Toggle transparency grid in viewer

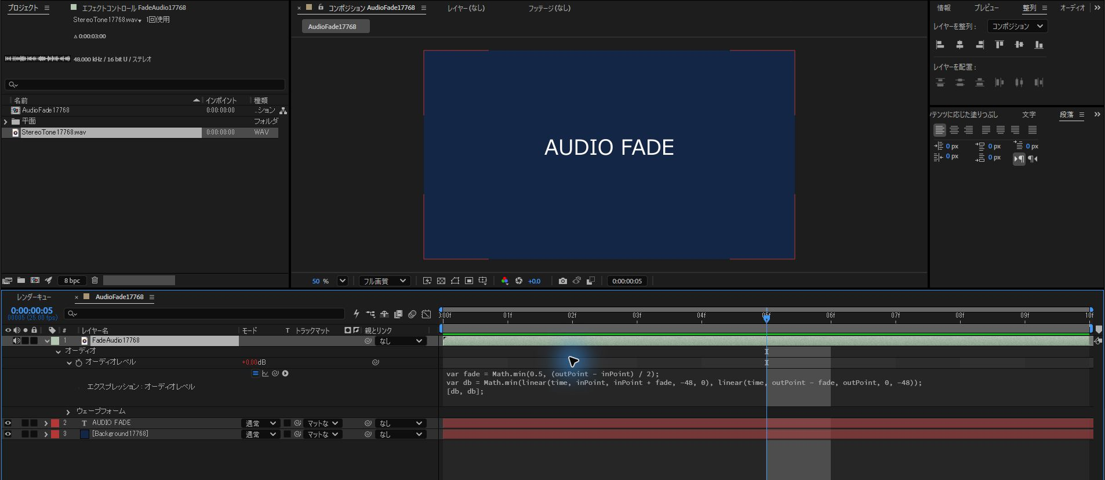[x=441, y=281]
